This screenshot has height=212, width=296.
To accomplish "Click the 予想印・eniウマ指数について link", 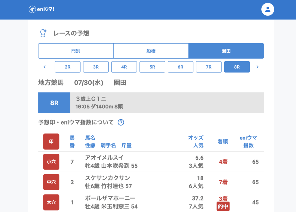I will [x=76, y=122].
